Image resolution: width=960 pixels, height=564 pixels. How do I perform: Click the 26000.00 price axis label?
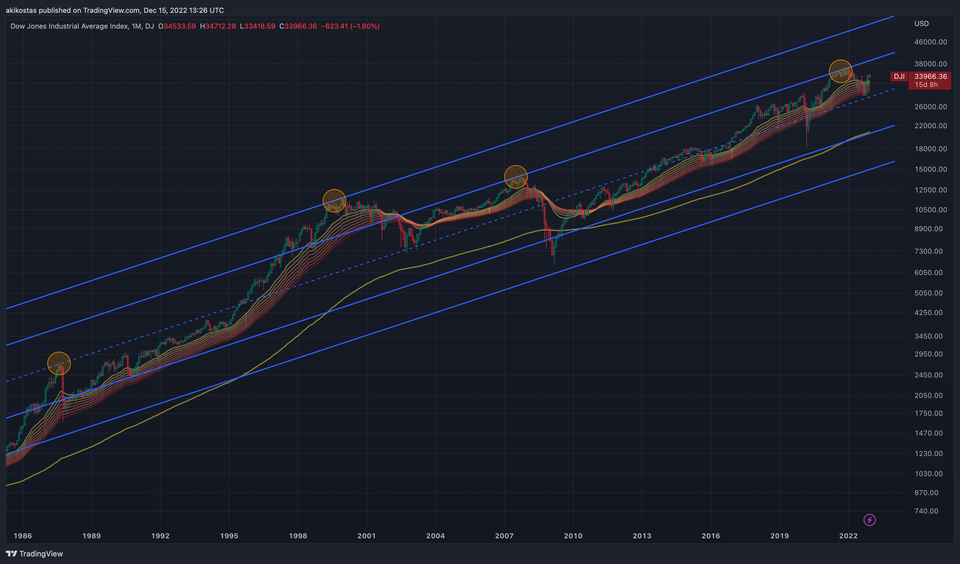coord(931,107)
